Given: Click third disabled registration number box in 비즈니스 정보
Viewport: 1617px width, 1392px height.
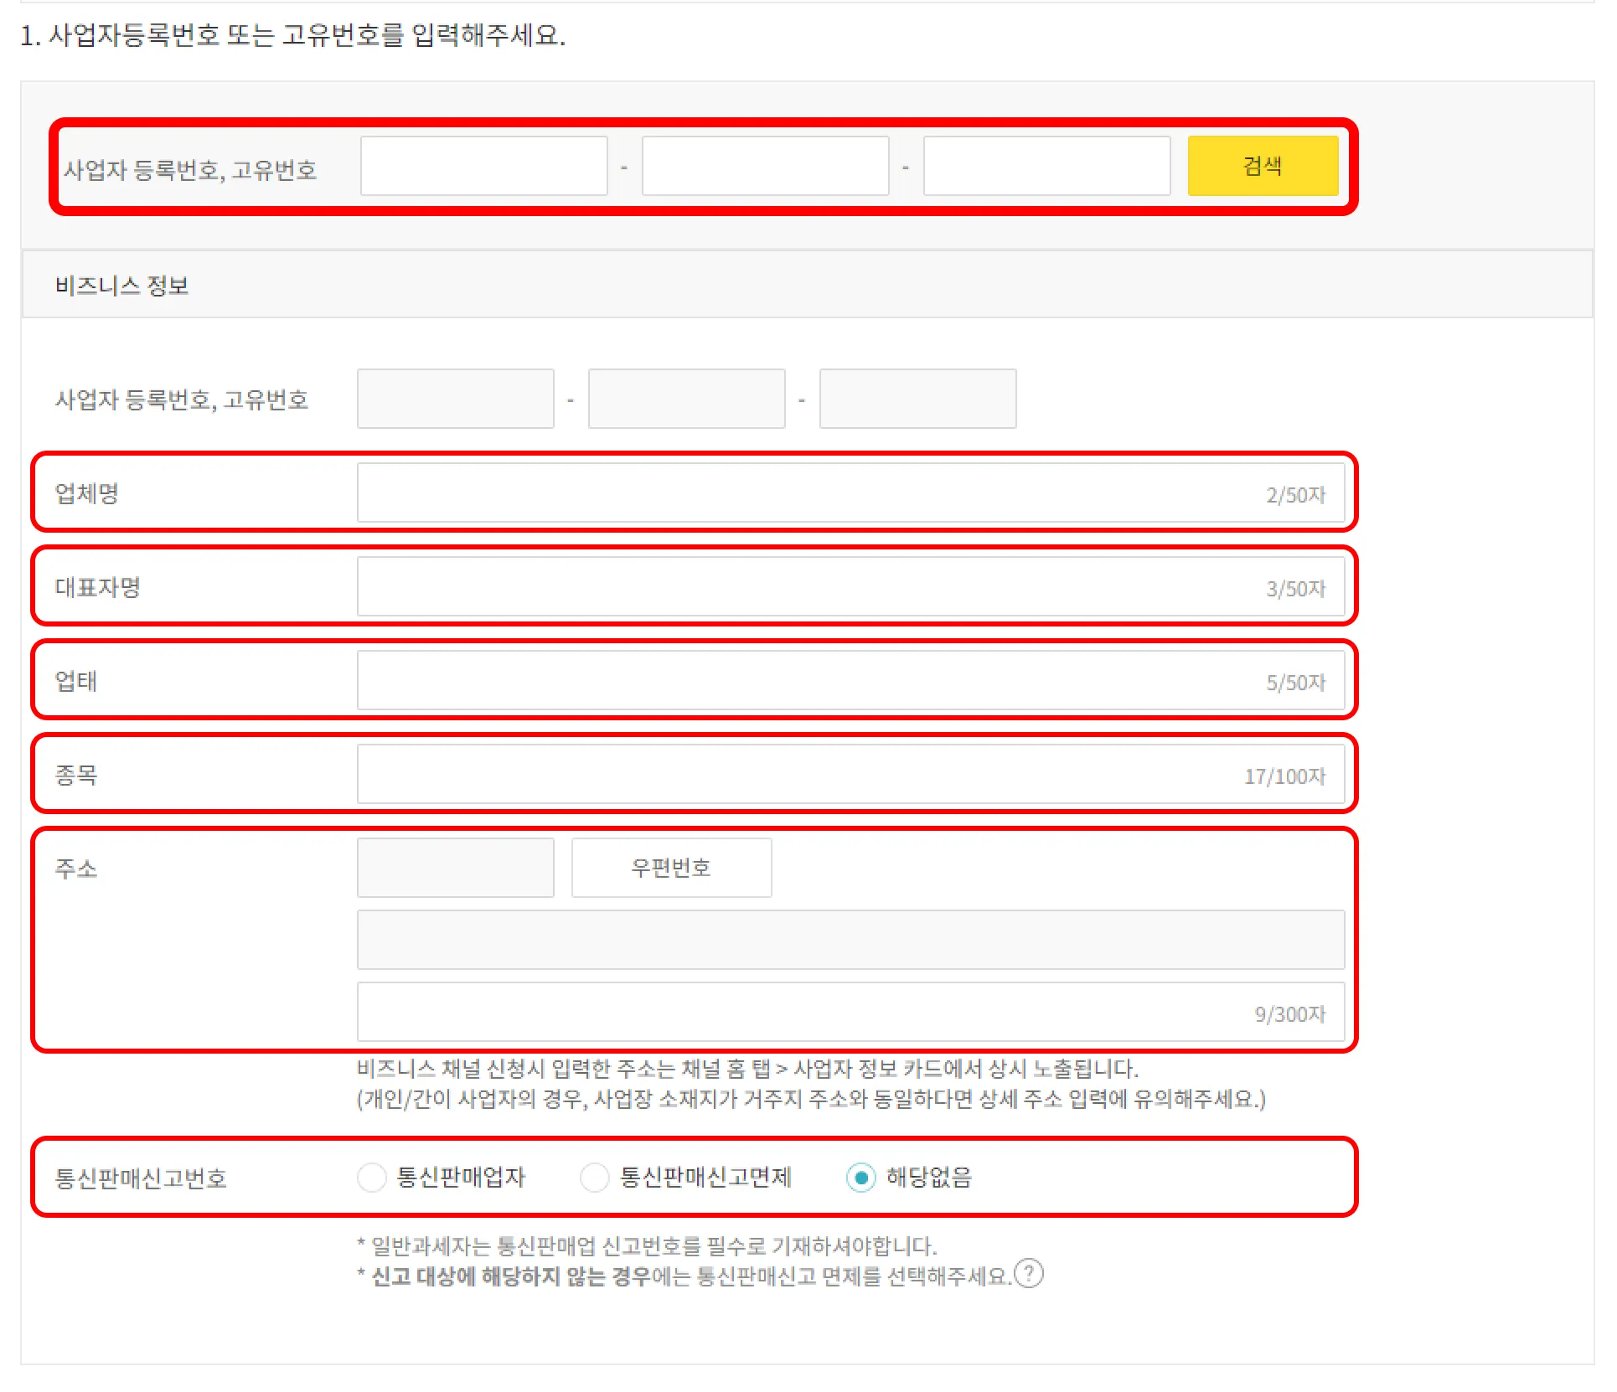Looking at the screenshot, I should [917, 399].
